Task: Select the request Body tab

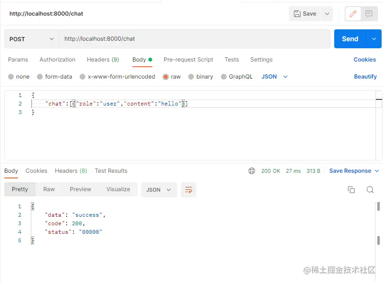Action: [x=142, y=60]
